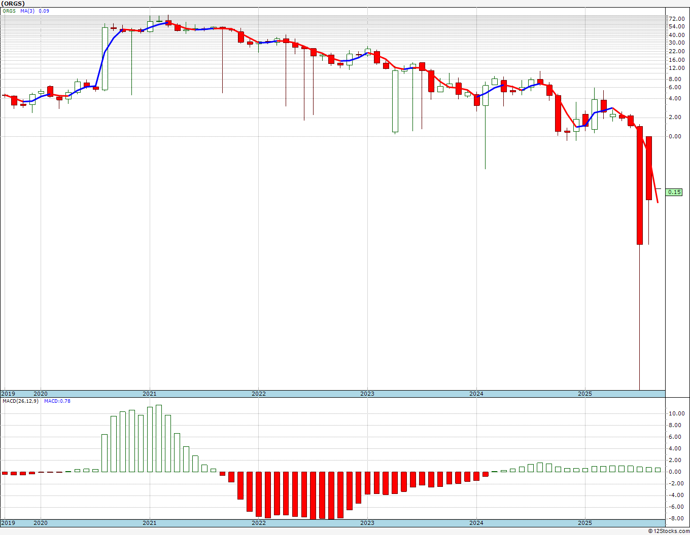Viewport: 690px width, 535px height.
Task: Click the blue MACD:0.78 value label
Action: [x=57, y=401]
